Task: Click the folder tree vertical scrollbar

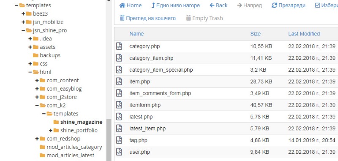Action: click(109, 140)
